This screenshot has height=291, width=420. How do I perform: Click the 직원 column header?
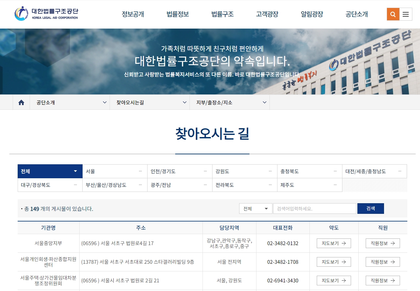383,228
